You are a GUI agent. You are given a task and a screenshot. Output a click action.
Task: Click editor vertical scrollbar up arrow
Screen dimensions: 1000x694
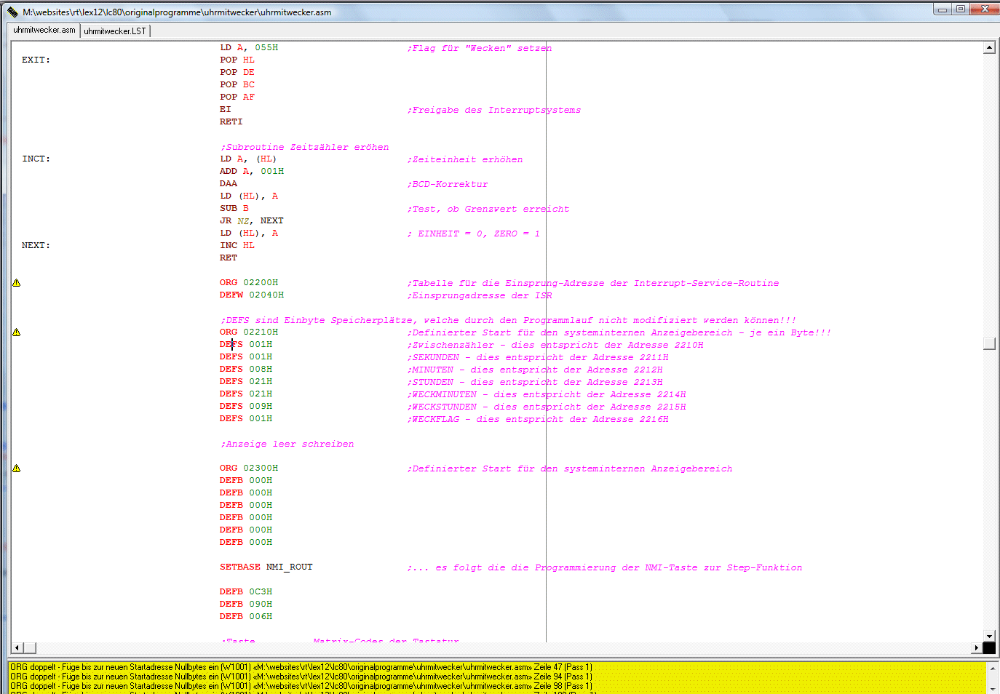pos(989,48)
